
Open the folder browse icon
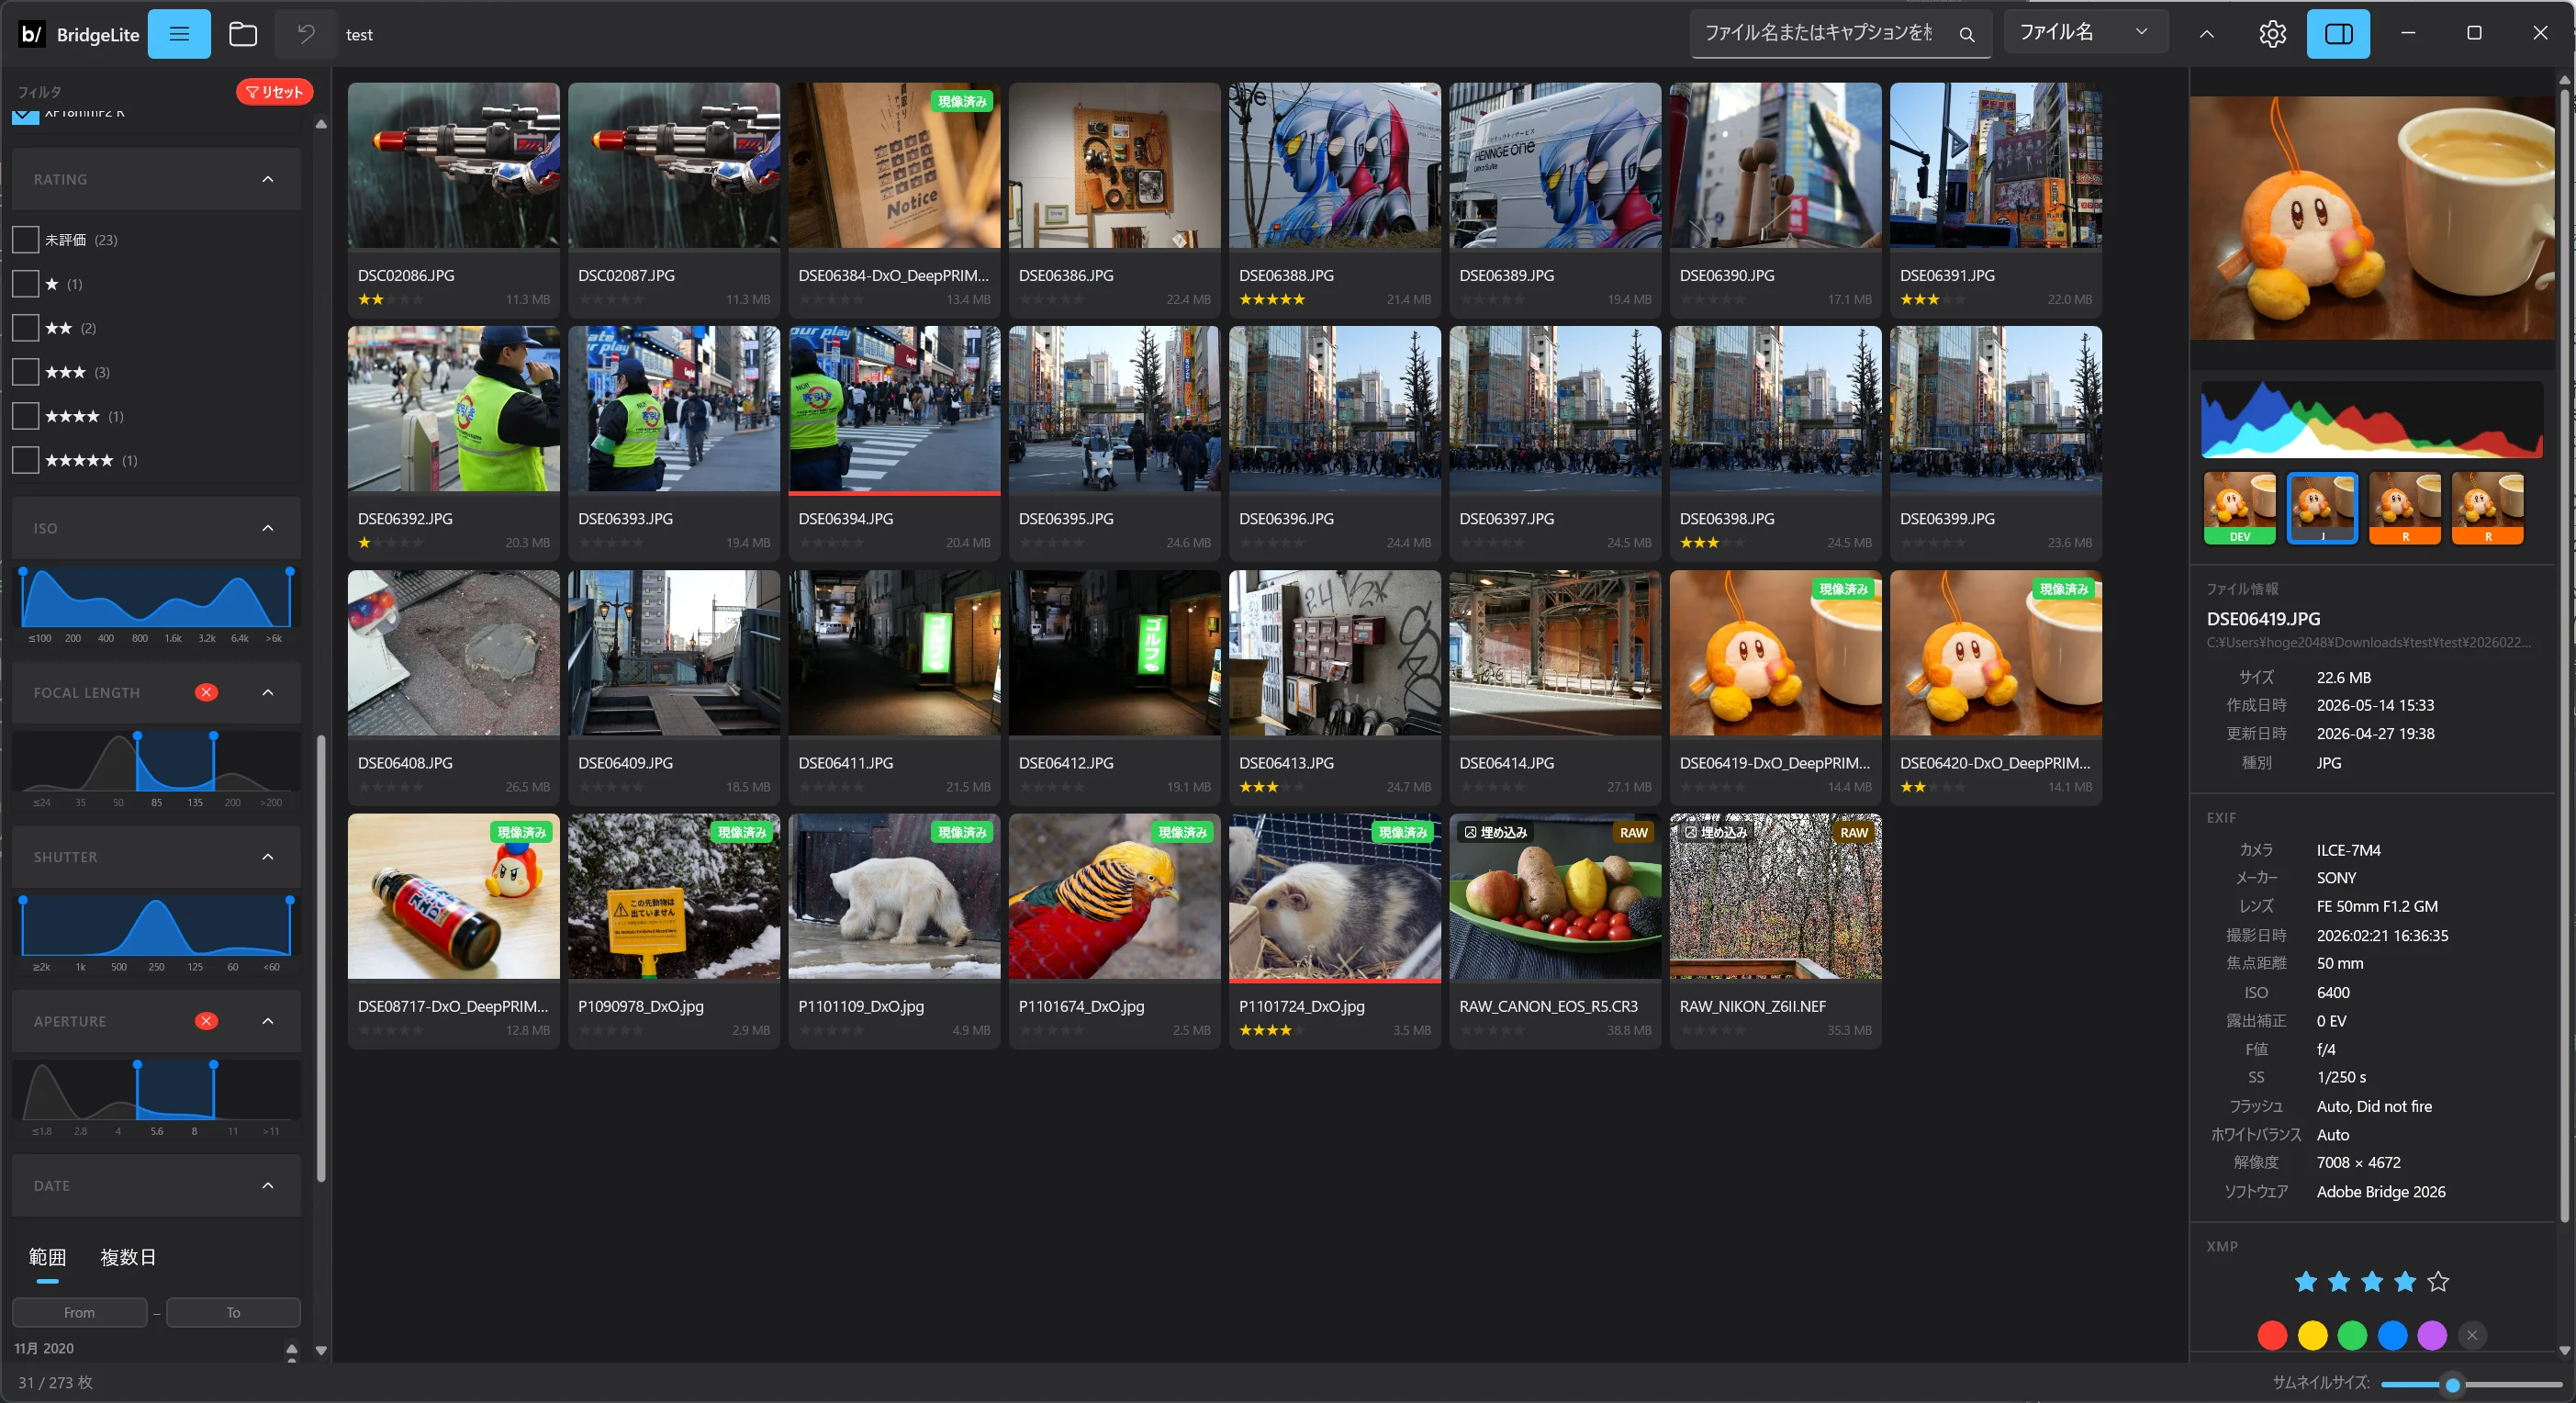(243, 34)
